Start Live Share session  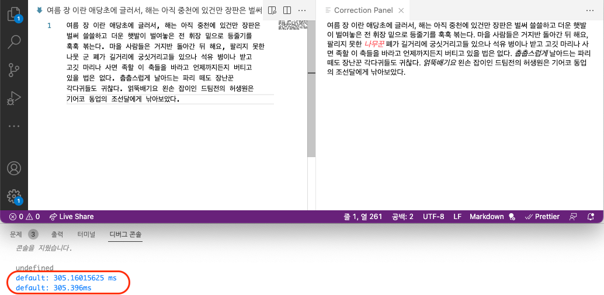coord(72,217)
